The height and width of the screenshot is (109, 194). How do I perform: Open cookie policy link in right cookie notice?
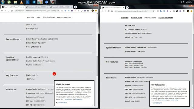tap(174, 100)
